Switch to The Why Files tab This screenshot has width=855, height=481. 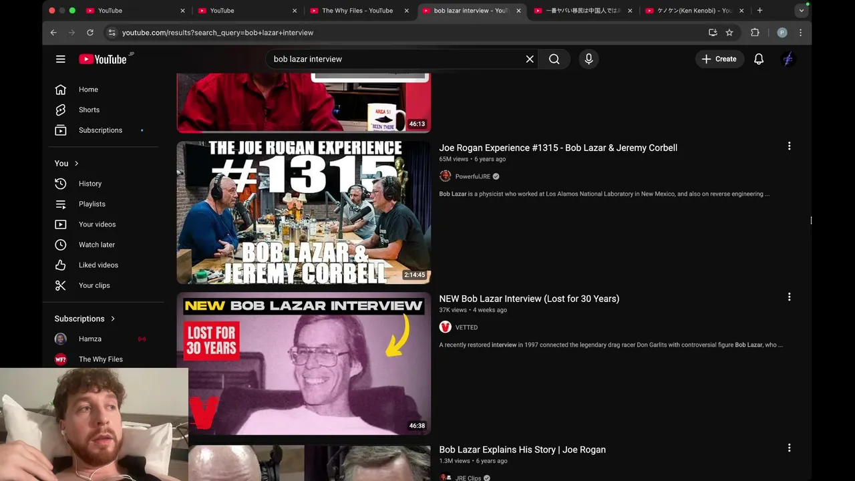click(x=357, y=11)
